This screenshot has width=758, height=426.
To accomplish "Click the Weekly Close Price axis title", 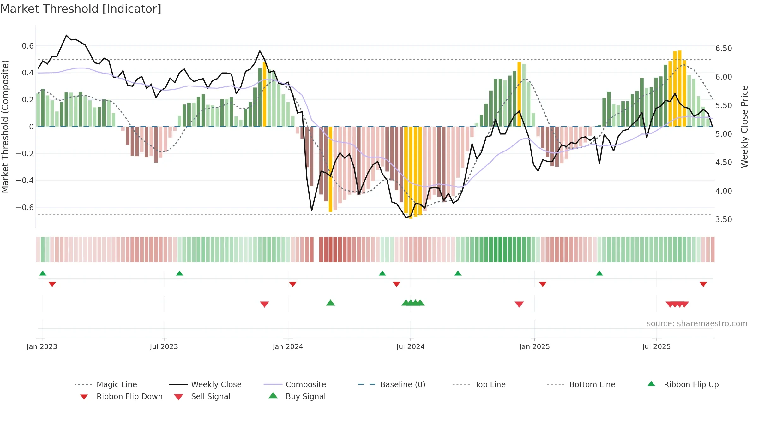I will pos(744,126).
